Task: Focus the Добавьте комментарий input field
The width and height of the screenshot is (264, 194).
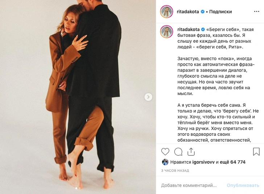Action: coord(189,185)
